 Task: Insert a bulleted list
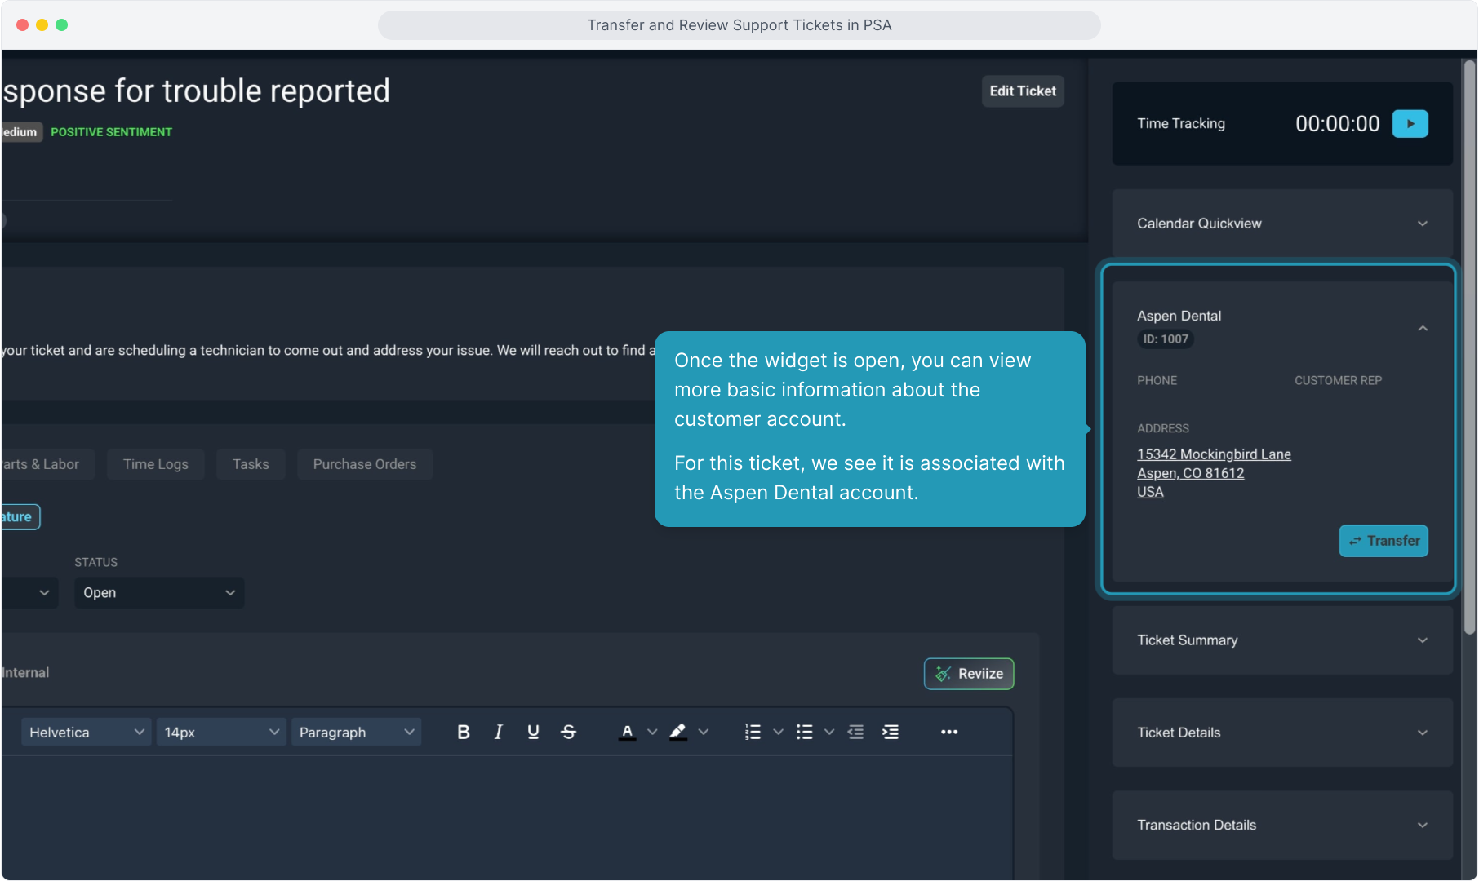click(x=804, y=733)
